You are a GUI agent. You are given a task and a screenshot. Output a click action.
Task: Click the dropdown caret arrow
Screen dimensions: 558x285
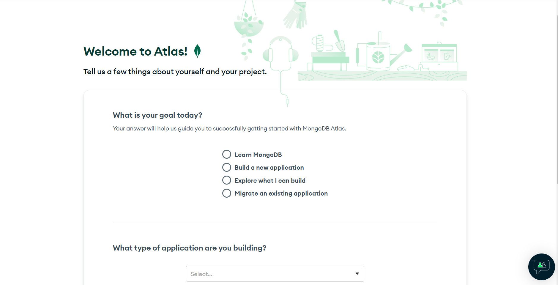tap(357, 274)
